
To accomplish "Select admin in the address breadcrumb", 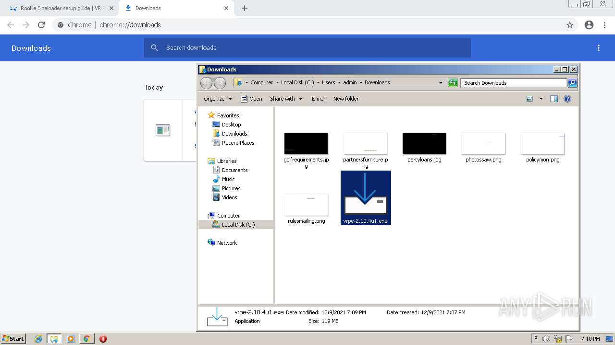I will [350, 82].
